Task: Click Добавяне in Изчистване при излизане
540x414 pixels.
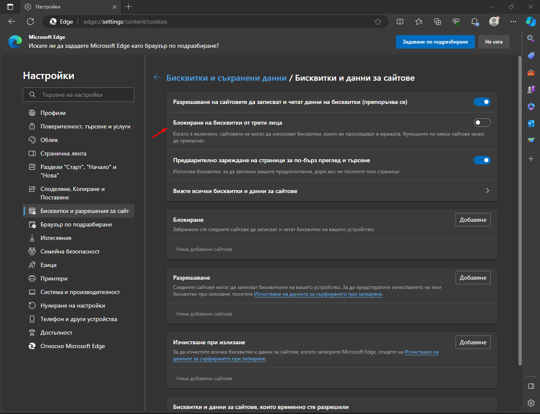Action: [473, 342]
